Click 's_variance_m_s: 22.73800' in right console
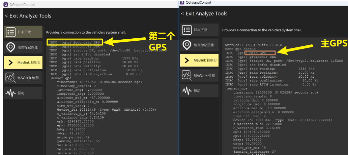 point(258,124)
